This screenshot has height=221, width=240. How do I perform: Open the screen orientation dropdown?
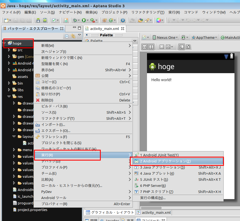185,38
